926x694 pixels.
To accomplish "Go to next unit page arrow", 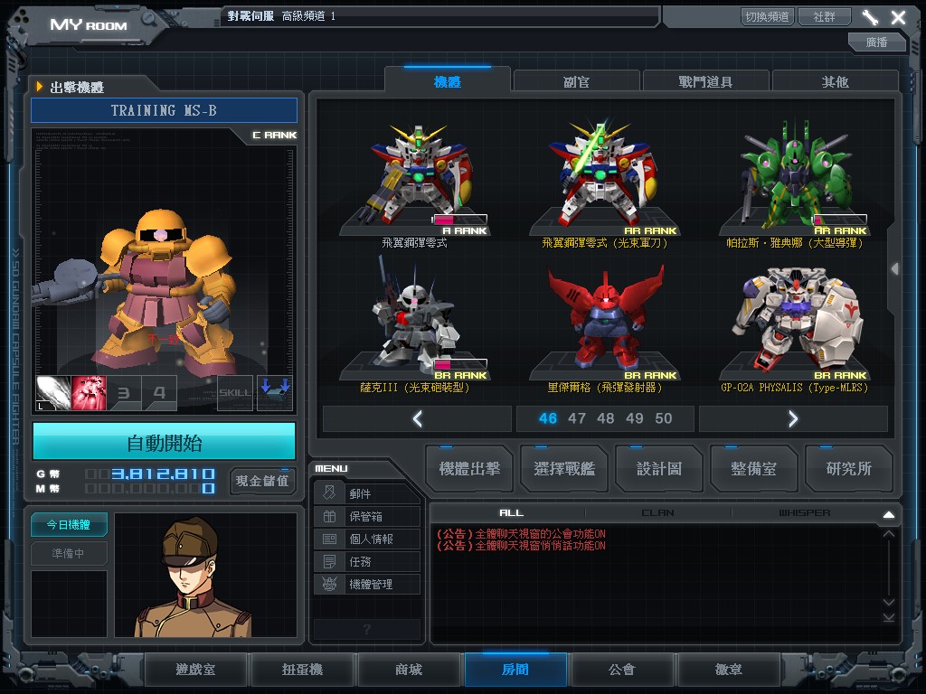I will coord(793,418).
